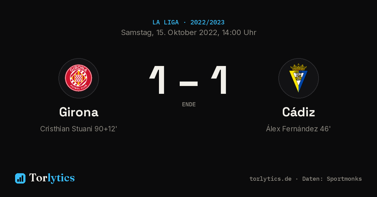Open the torlytics.de link

270,179
